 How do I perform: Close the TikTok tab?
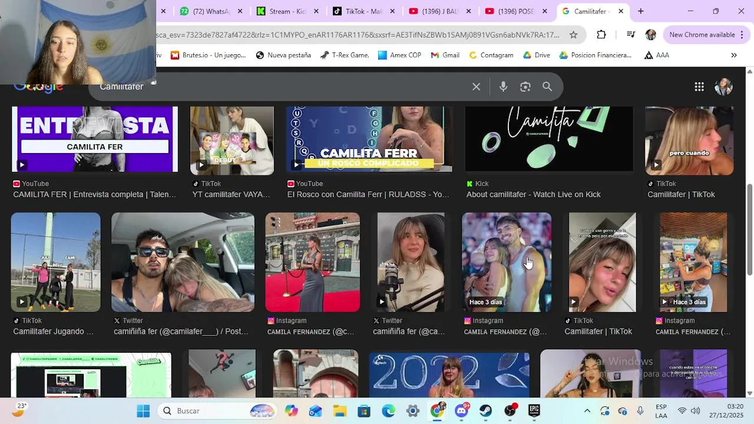point(393,11)
